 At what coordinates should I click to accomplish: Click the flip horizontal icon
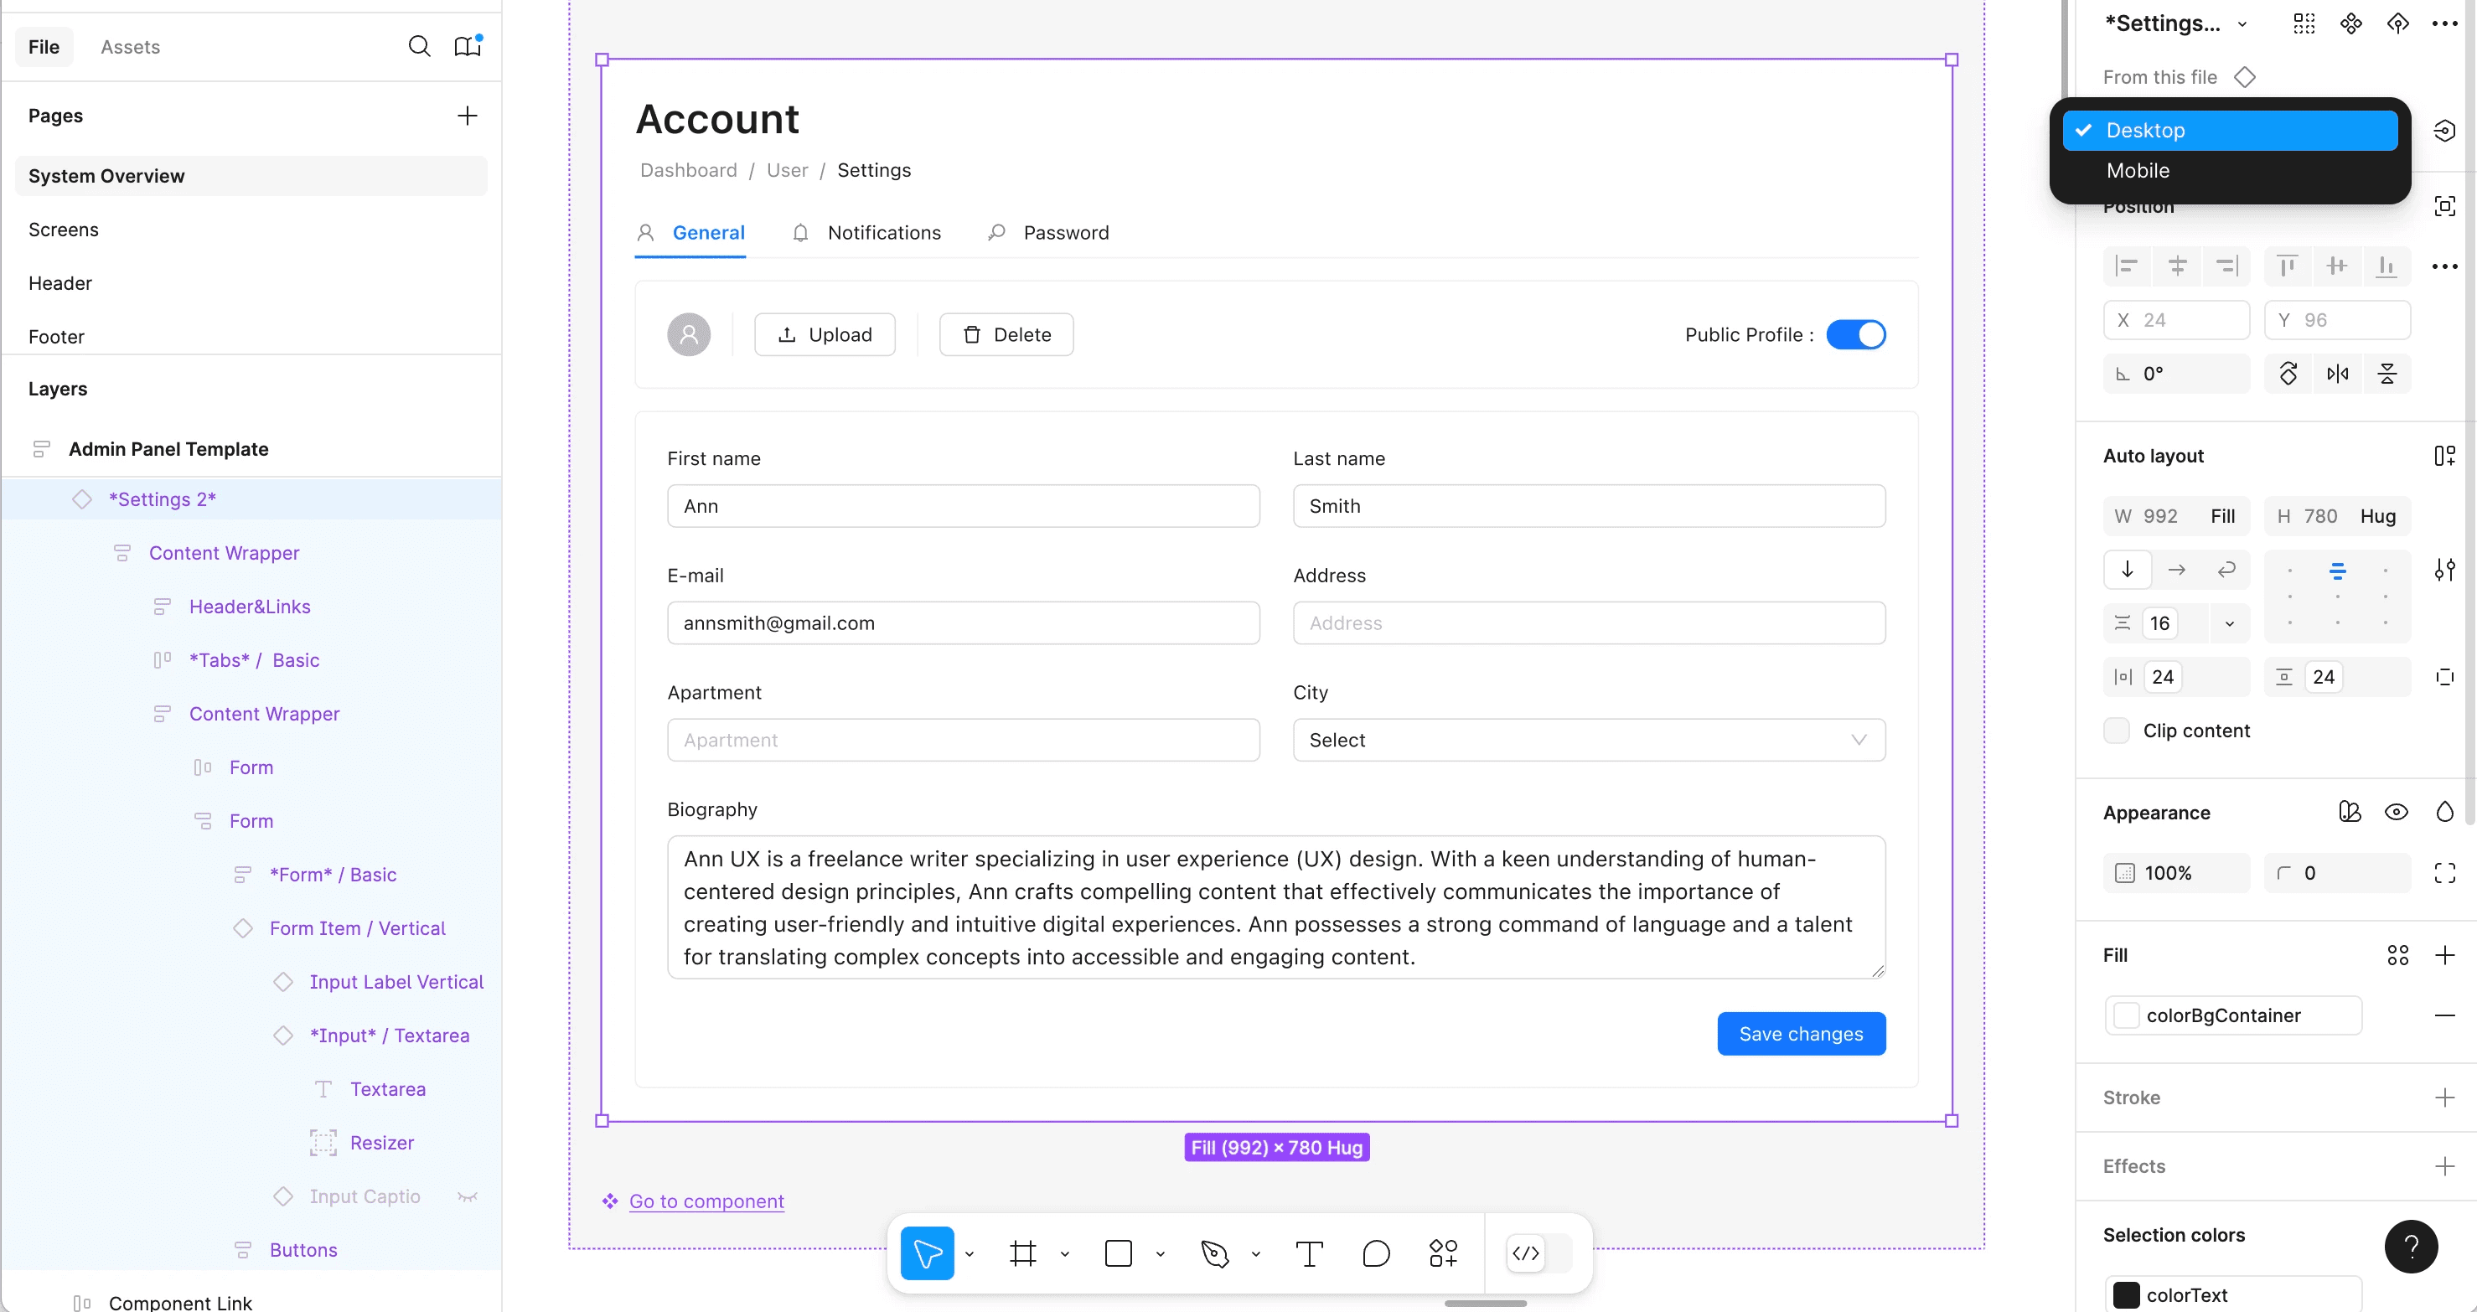(x=2338, y=374)
